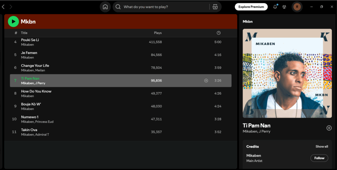Minimize the Spotify window
This screenshot has width=337, height=170.
[311, 7]
